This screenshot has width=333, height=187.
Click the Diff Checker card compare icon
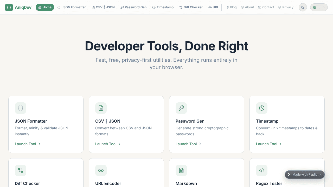[21, 170]
